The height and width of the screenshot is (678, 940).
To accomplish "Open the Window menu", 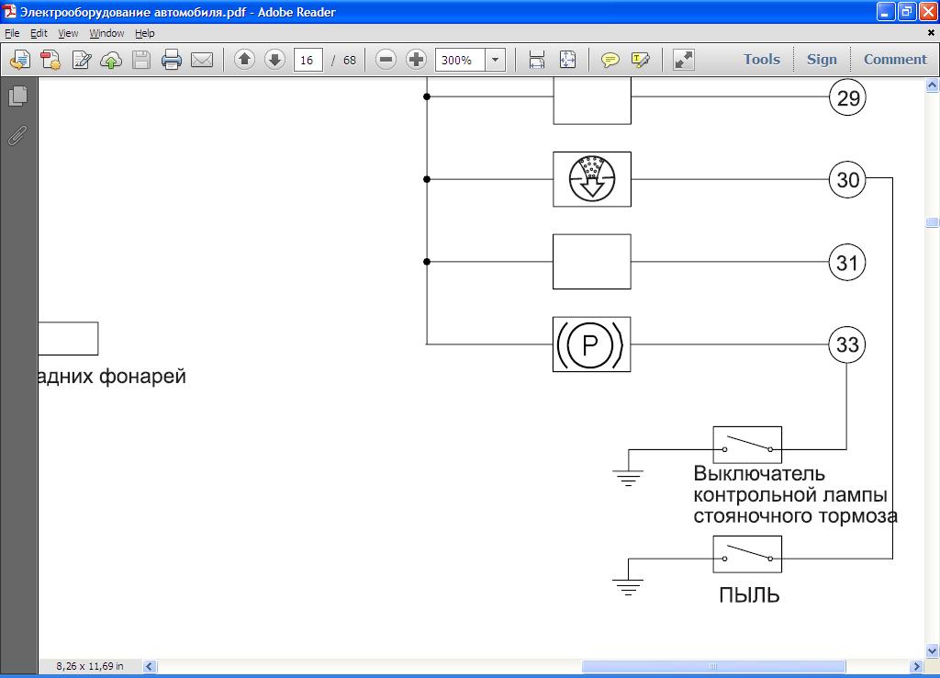I will (106, 33).
